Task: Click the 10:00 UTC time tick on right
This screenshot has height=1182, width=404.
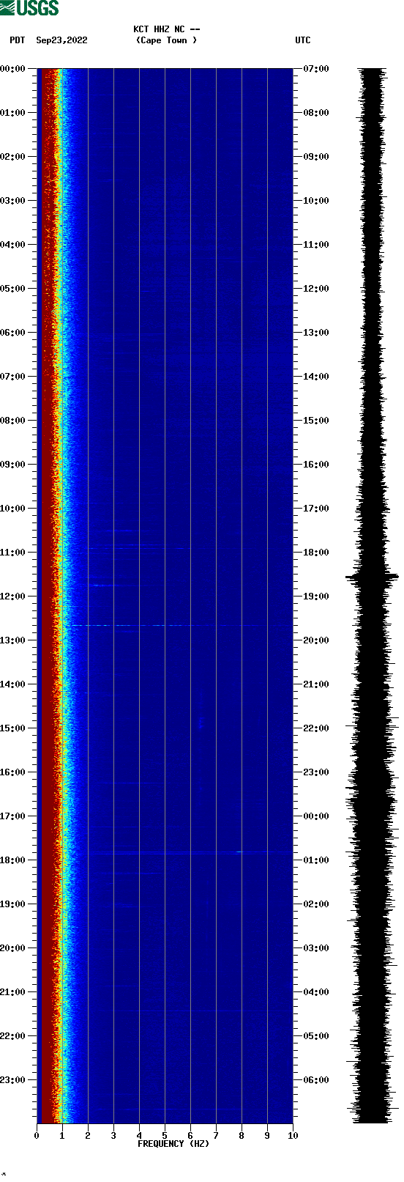Action: [316, 201]
